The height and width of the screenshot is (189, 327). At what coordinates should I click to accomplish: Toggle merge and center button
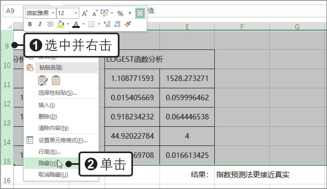click(x=140, y=13)
